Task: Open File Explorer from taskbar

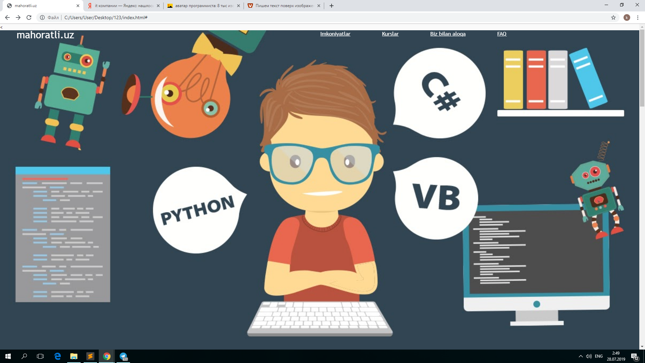Action: (74, 356)
